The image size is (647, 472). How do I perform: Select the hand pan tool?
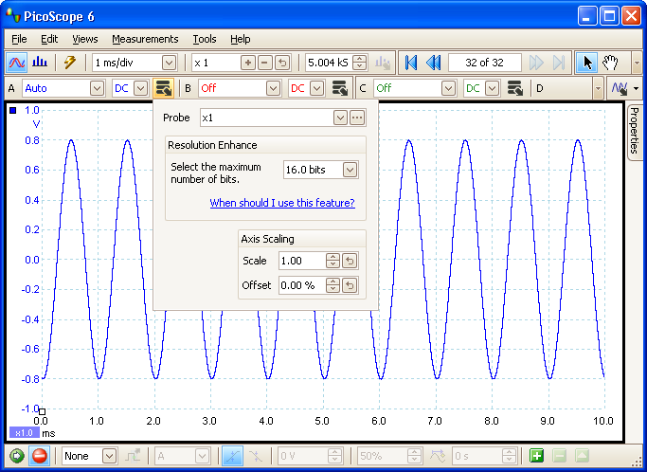[x=610, y=63]
